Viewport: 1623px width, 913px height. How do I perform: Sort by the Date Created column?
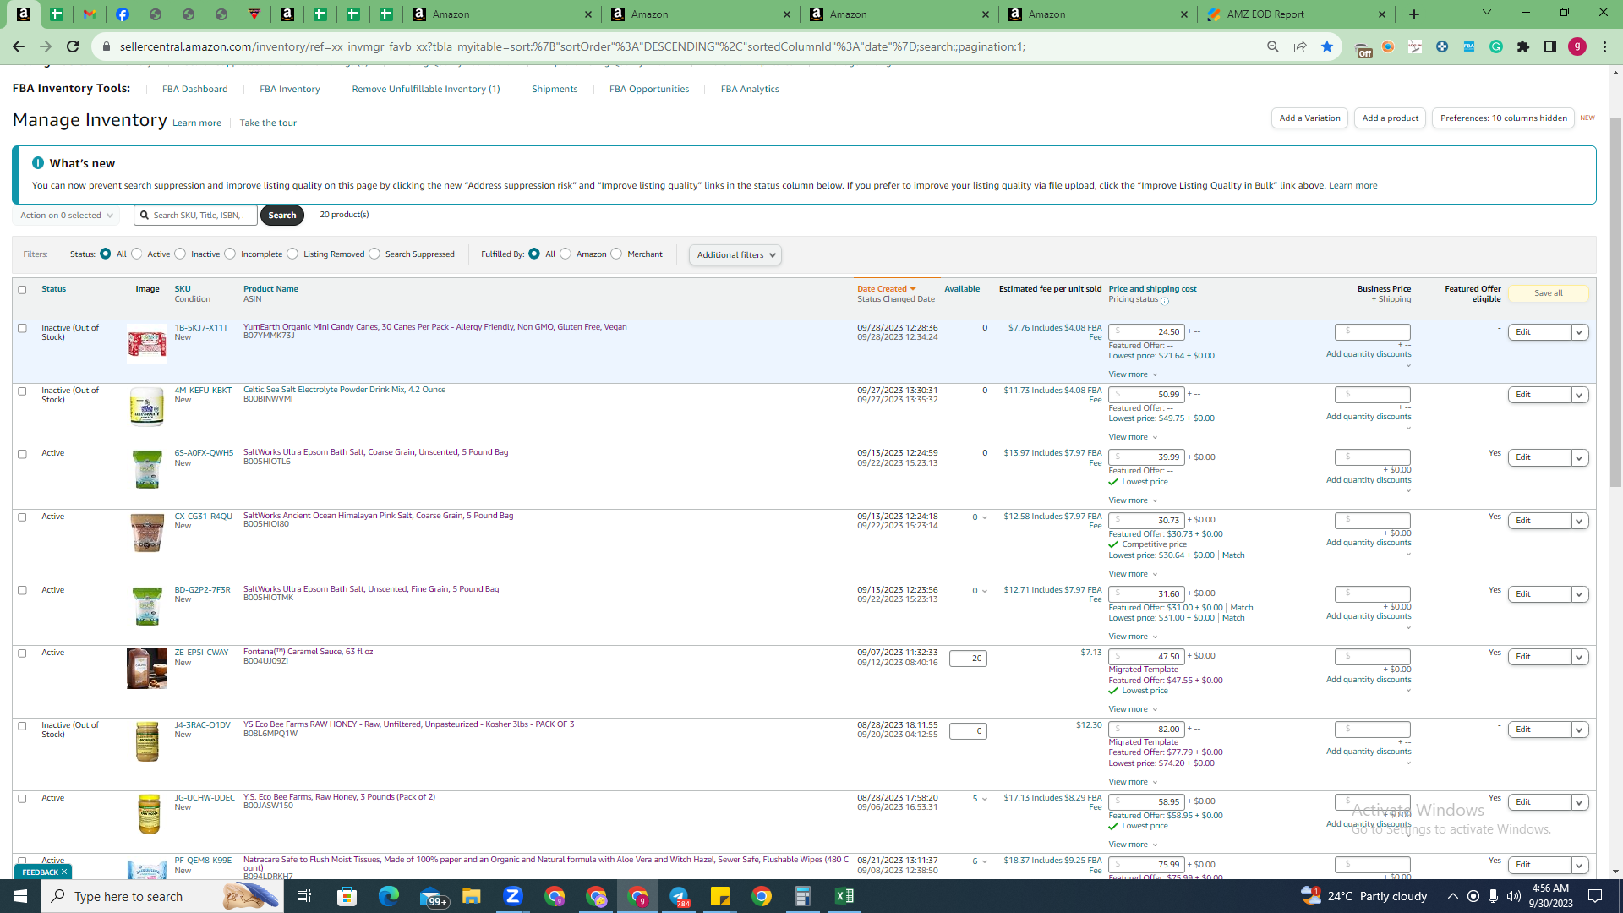(x=886, y=289)
